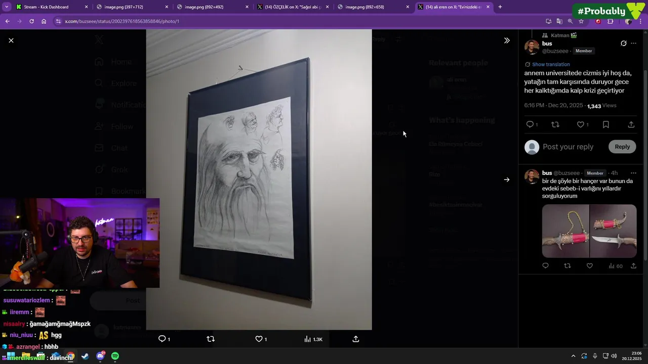Switch to ÖZÇELİK on X tab
Viewport: 648px width, 364px height.
coord(293,7)
